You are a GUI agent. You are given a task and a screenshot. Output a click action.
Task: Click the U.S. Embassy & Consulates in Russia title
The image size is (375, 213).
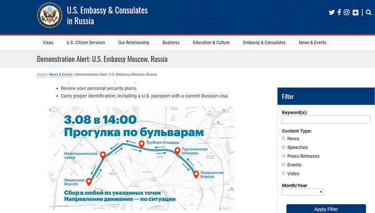coord(107,16)
